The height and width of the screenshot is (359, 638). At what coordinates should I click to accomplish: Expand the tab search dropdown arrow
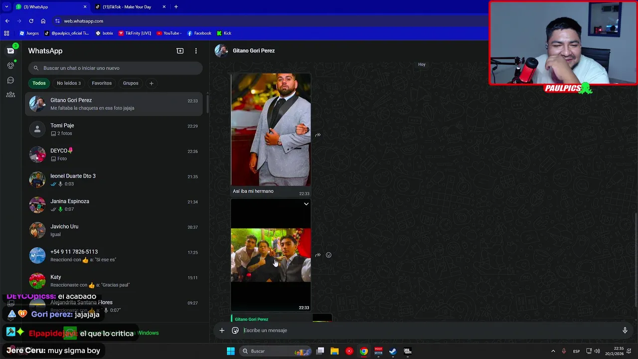(x=6, y=7)
